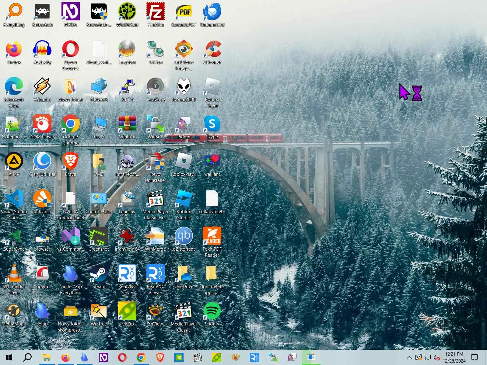Open taskbar Search
The image size is (487, 365).
tap(28, 357)
